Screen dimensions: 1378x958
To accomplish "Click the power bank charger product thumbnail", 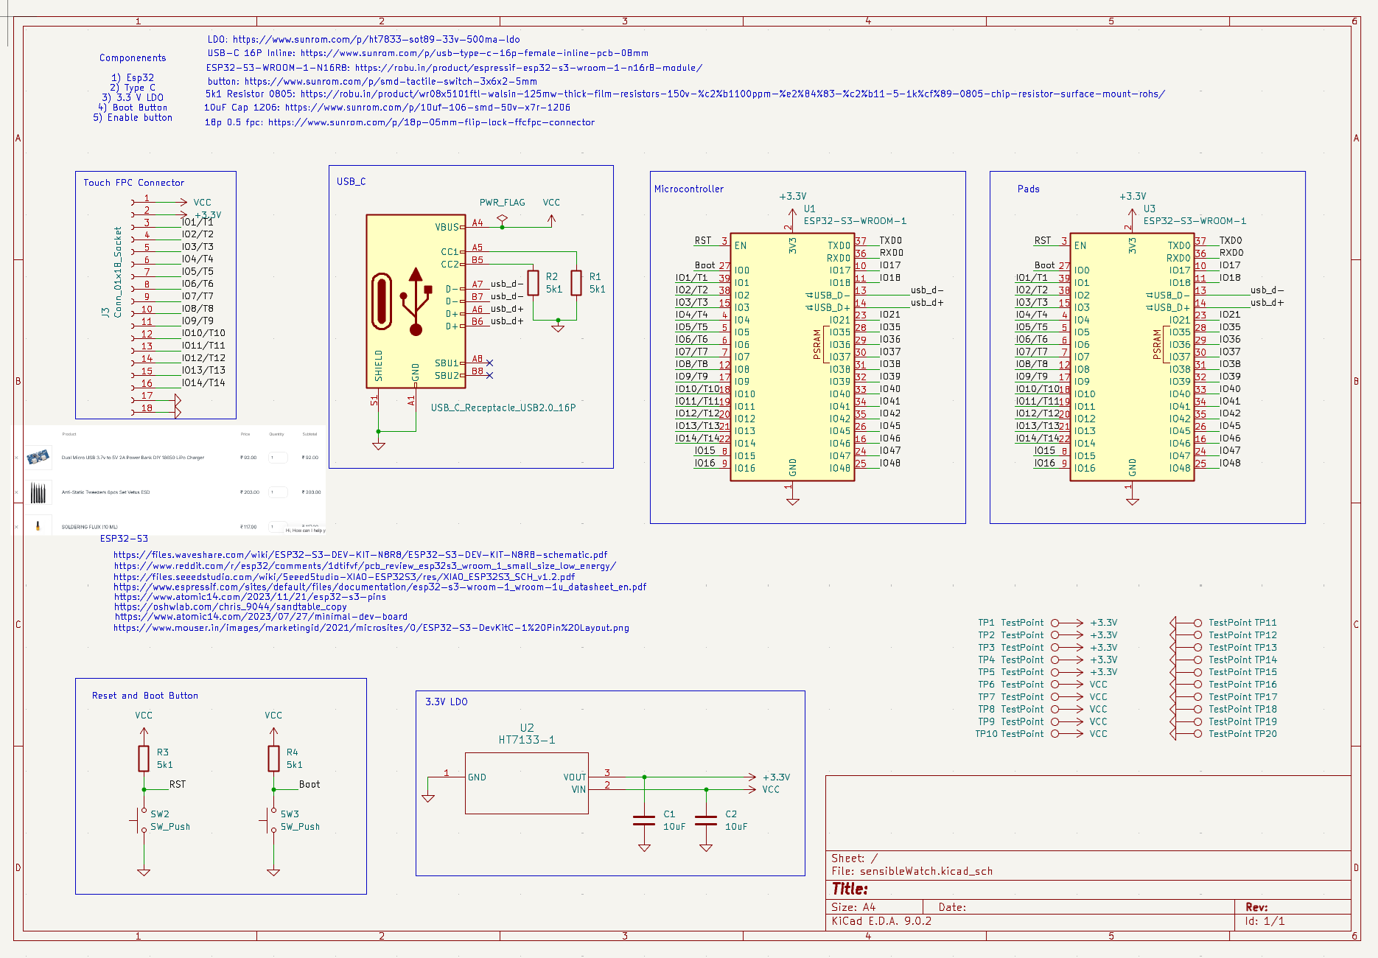I will (38, 458).
